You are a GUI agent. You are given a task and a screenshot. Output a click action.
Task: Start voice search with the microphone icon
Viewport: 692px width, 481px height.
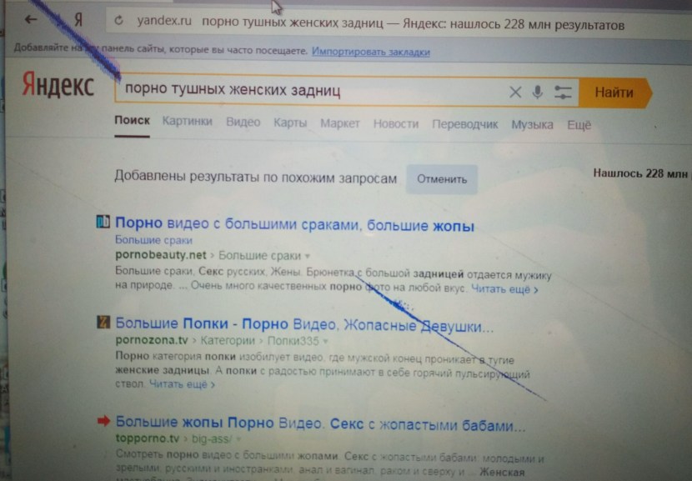(x=537, y=93)
